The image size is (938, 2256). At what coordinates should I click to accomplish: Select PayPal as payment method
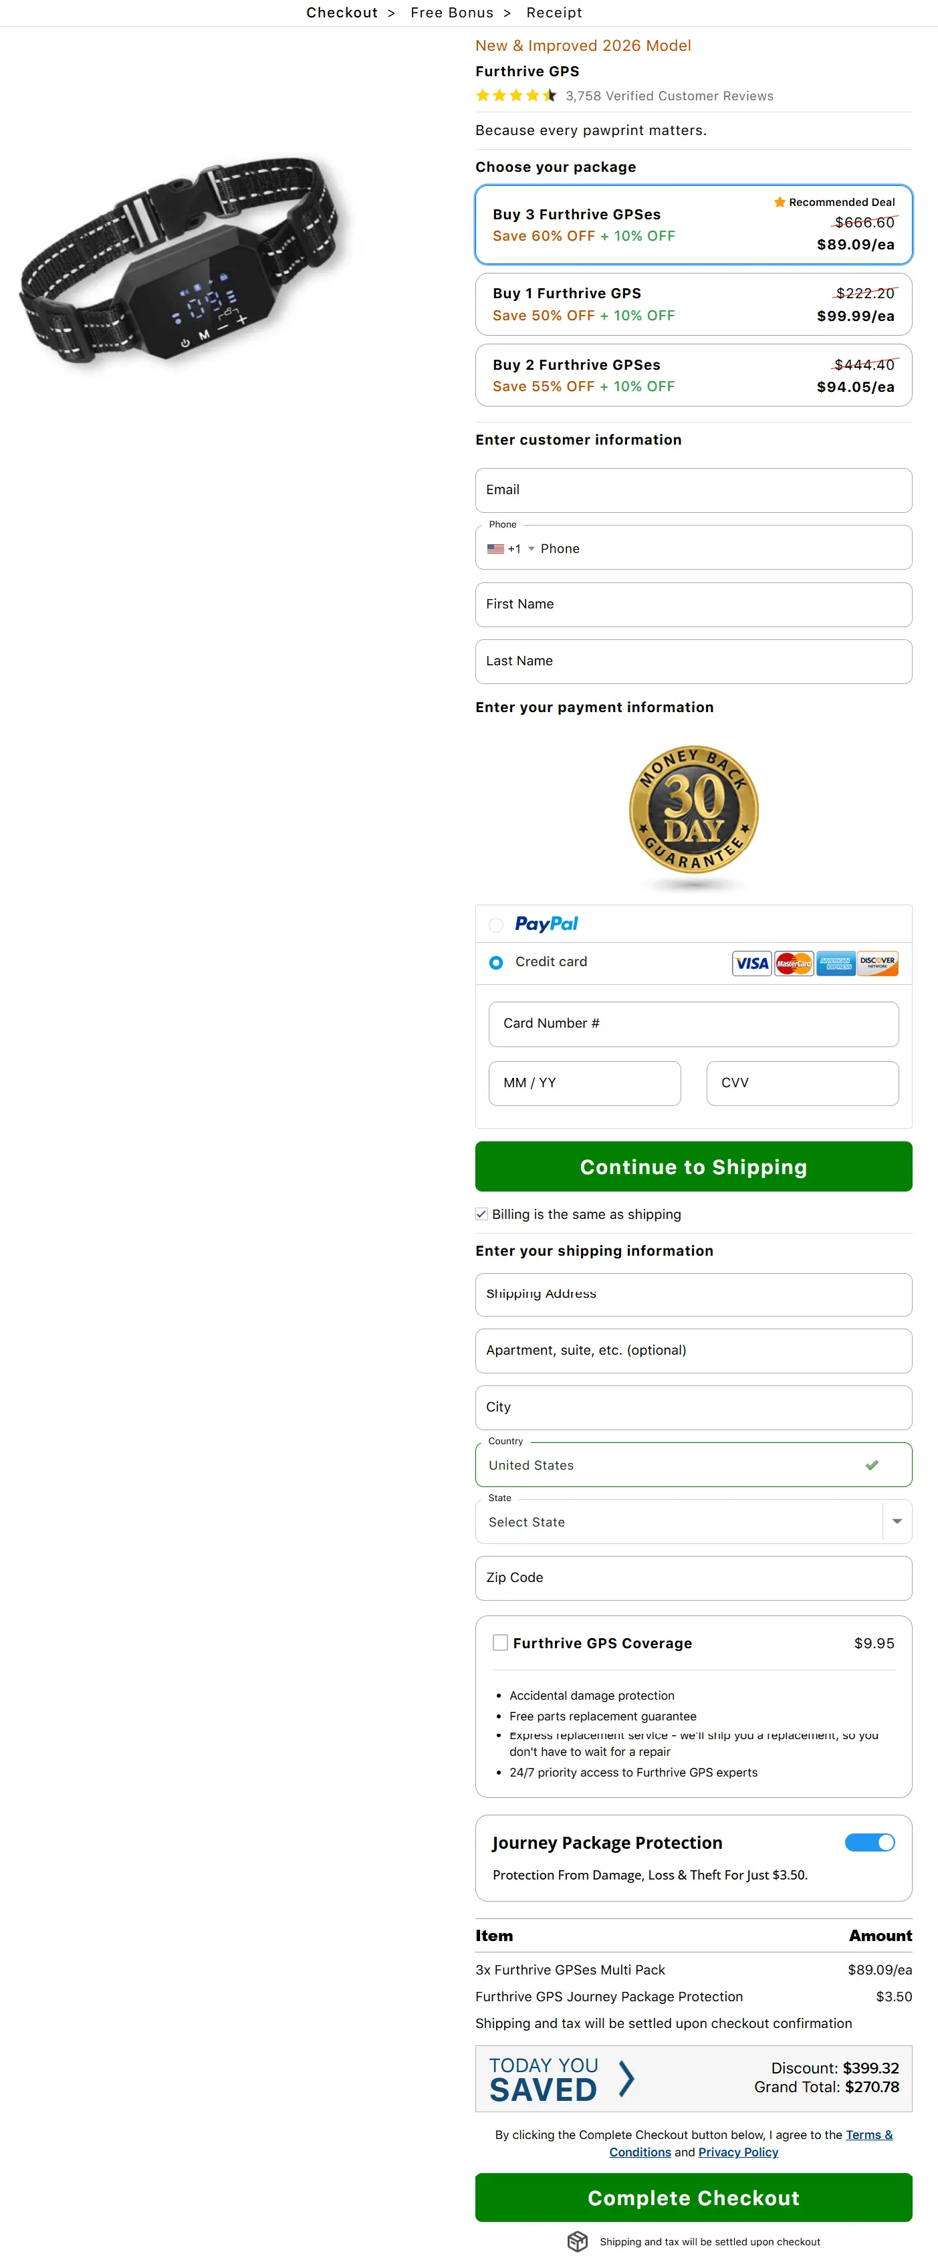tap(495, 925)
